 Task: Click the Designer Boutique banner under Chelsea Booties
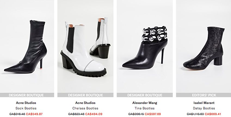tap(85, 95)
